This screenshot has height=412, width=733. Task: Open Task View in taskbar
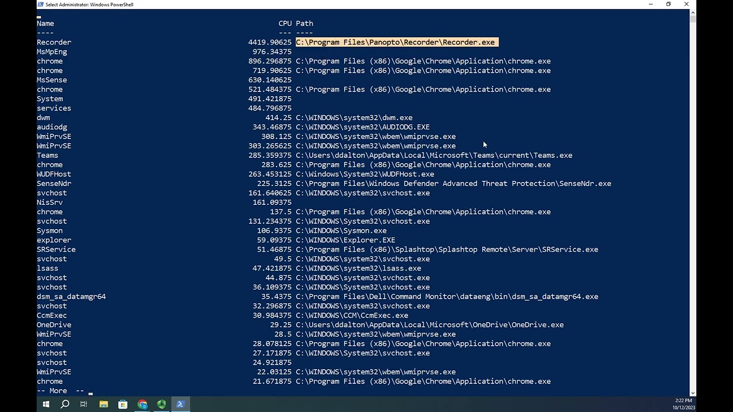[84, 404]
